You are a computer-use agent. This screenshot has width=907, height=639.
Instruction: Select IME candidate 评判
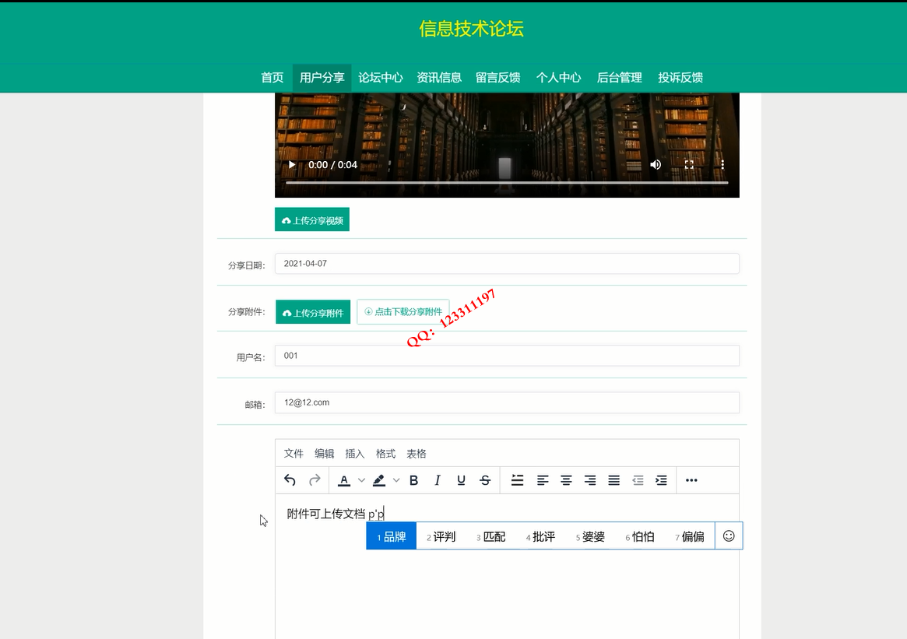[441, 536]
